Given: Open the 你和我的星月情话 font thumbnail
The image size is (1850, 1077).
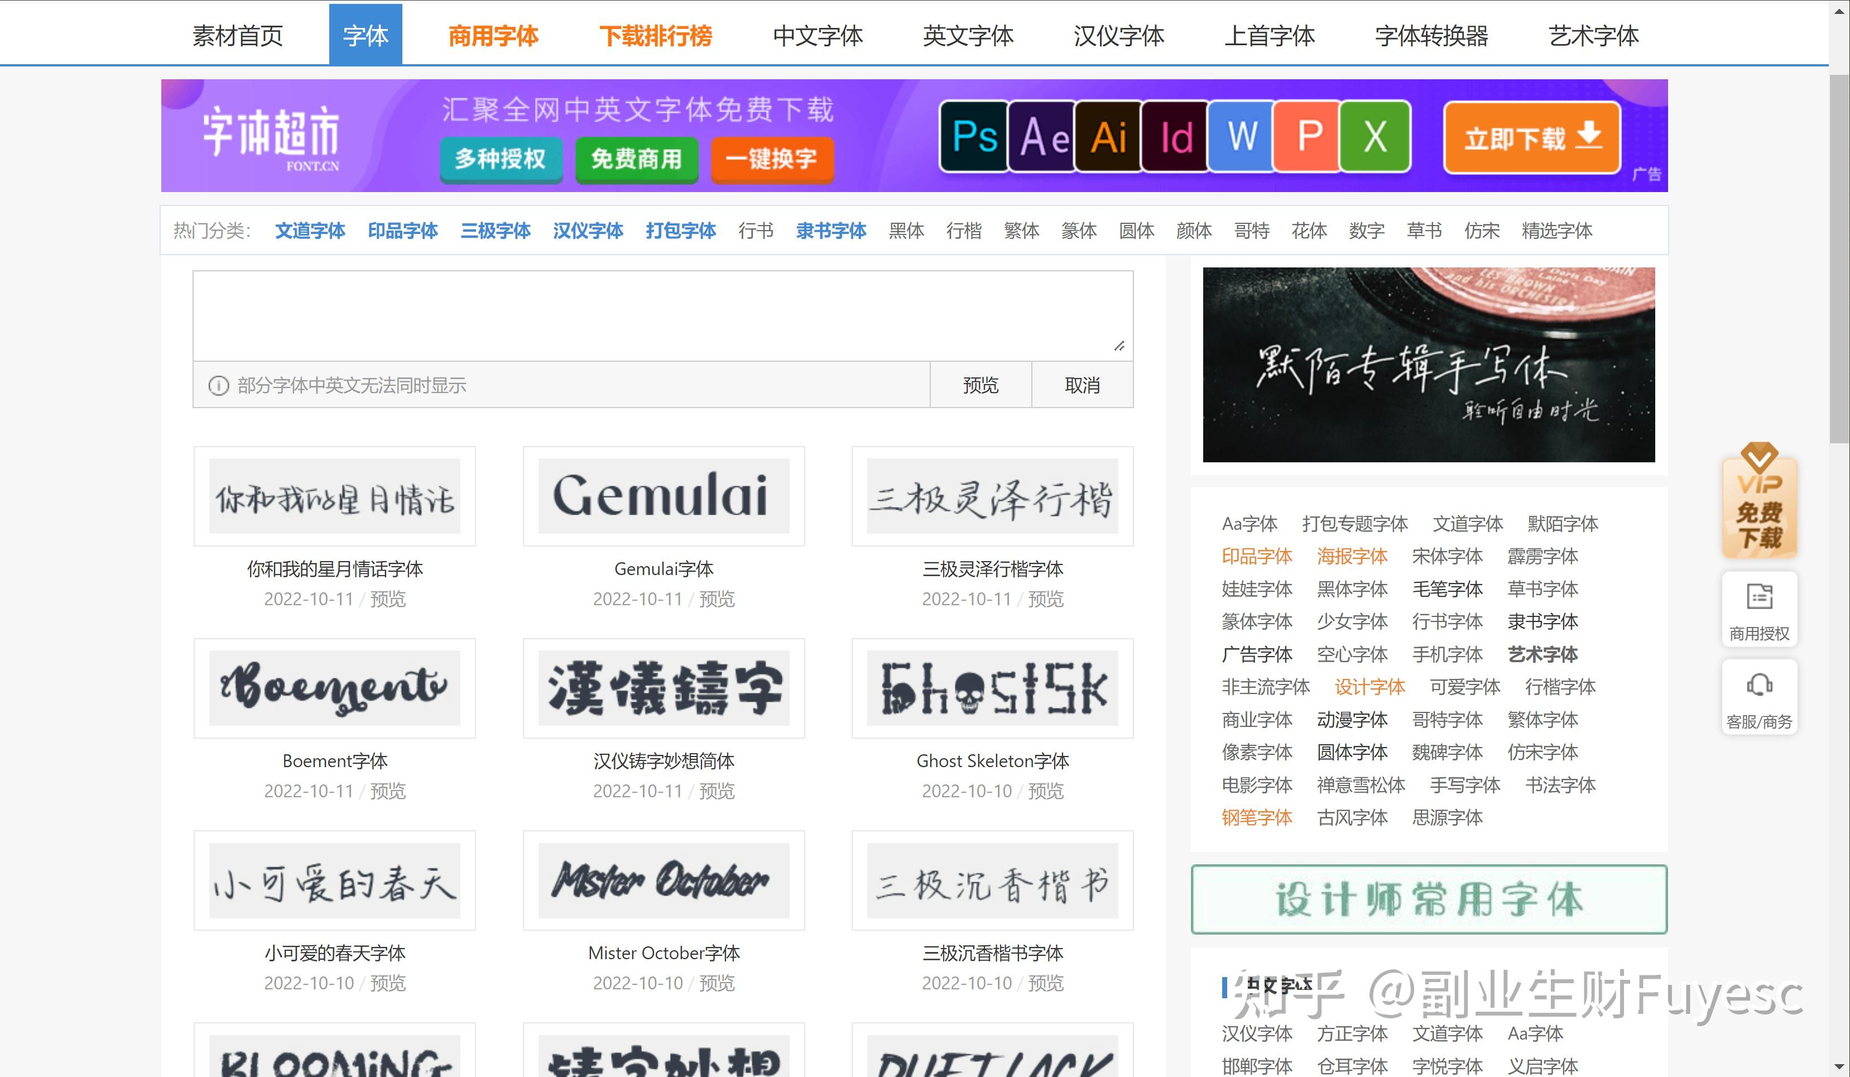Looking at the screenshot, I should click(335, 496).
